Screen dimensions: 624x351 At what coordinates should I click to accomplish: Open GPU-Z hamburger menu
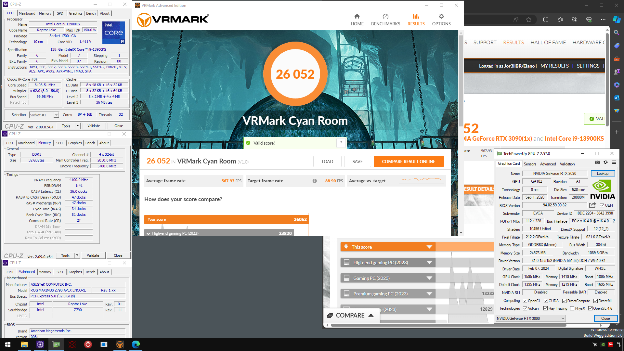tap(614, 162)
